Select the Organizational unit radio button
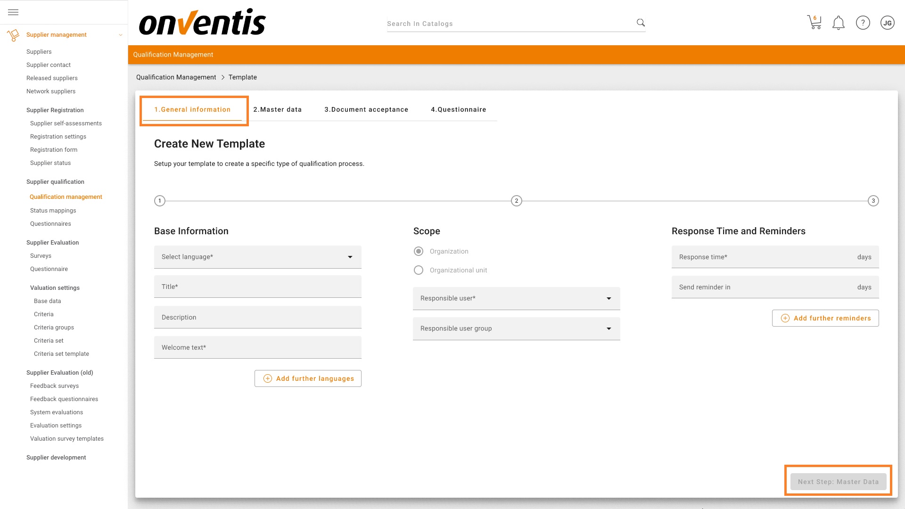Viewport: 905px width, 509px height. [418, 270]
